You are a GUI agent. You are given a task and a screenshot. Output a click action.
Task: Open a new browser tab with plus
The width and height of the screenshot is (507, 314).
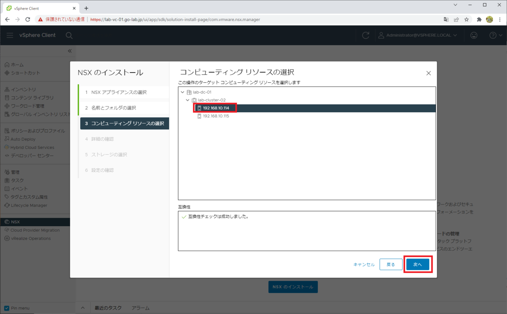pos(86,8)
